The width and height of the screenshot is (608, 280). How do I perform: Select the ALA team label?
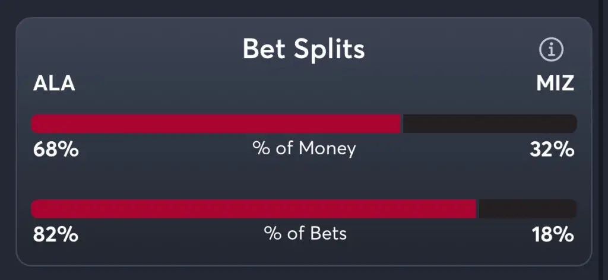coord(54,84)
